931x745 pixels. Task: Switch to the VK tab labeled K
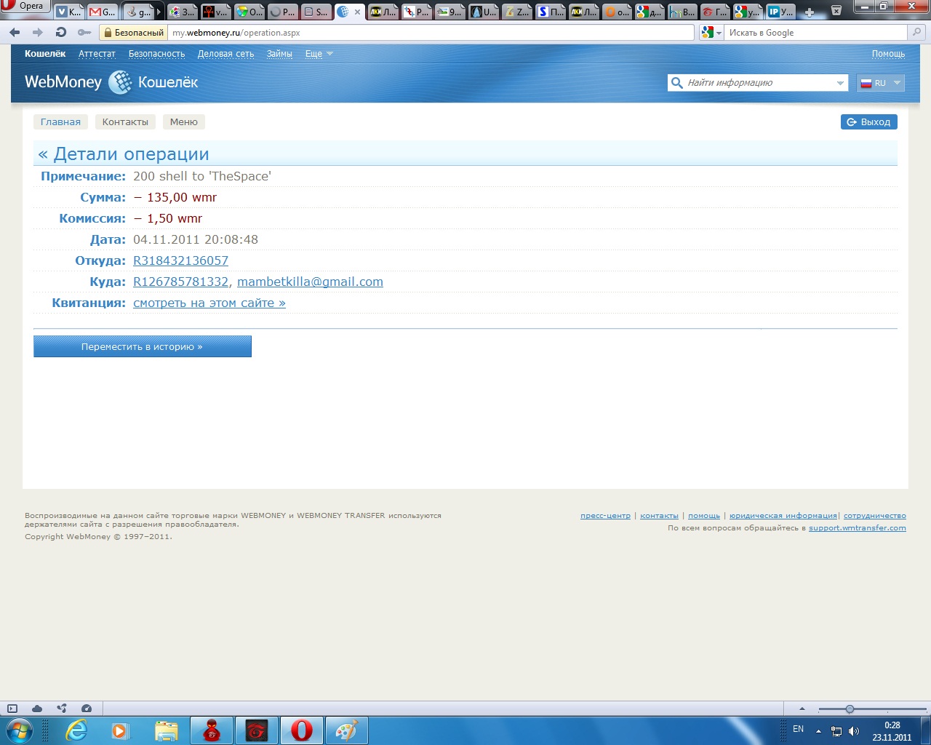(x=69, y=12)
